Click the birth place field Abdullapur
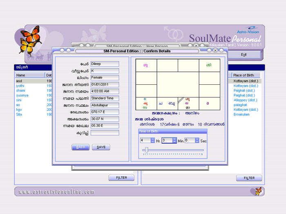Image resolution: width=286 pixels, height=214 pixels. (105, 105)
